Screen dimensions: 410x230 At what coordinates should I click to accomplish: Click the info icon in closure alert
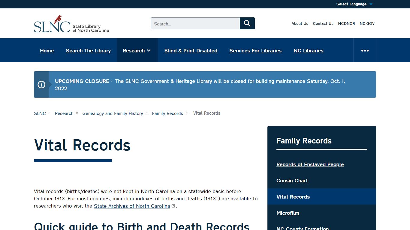(x=41, y=85)
